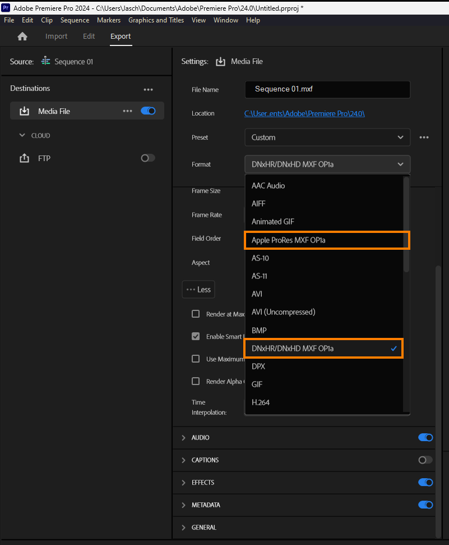Check the Use Maximum checkbox
Screen dimensions: 449x545
(x=196, y=359)
